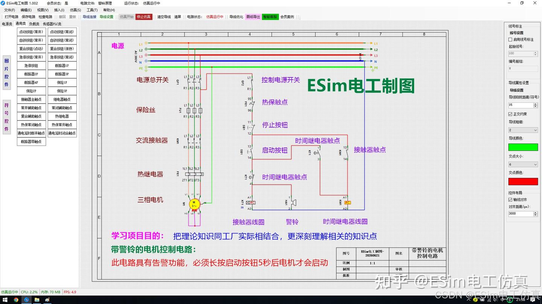This screenshot has width=542, height=304.
Task: Switch to the 传感器PLC类 tab
Action: click(52, 24)
